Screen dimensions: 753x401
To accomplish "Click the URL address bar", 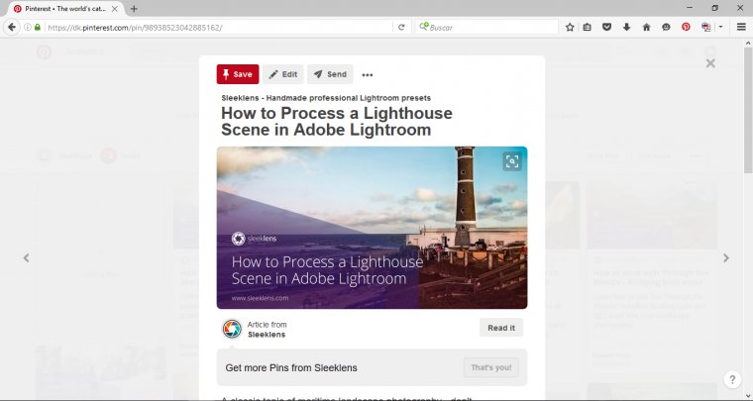I will [219, 28].
